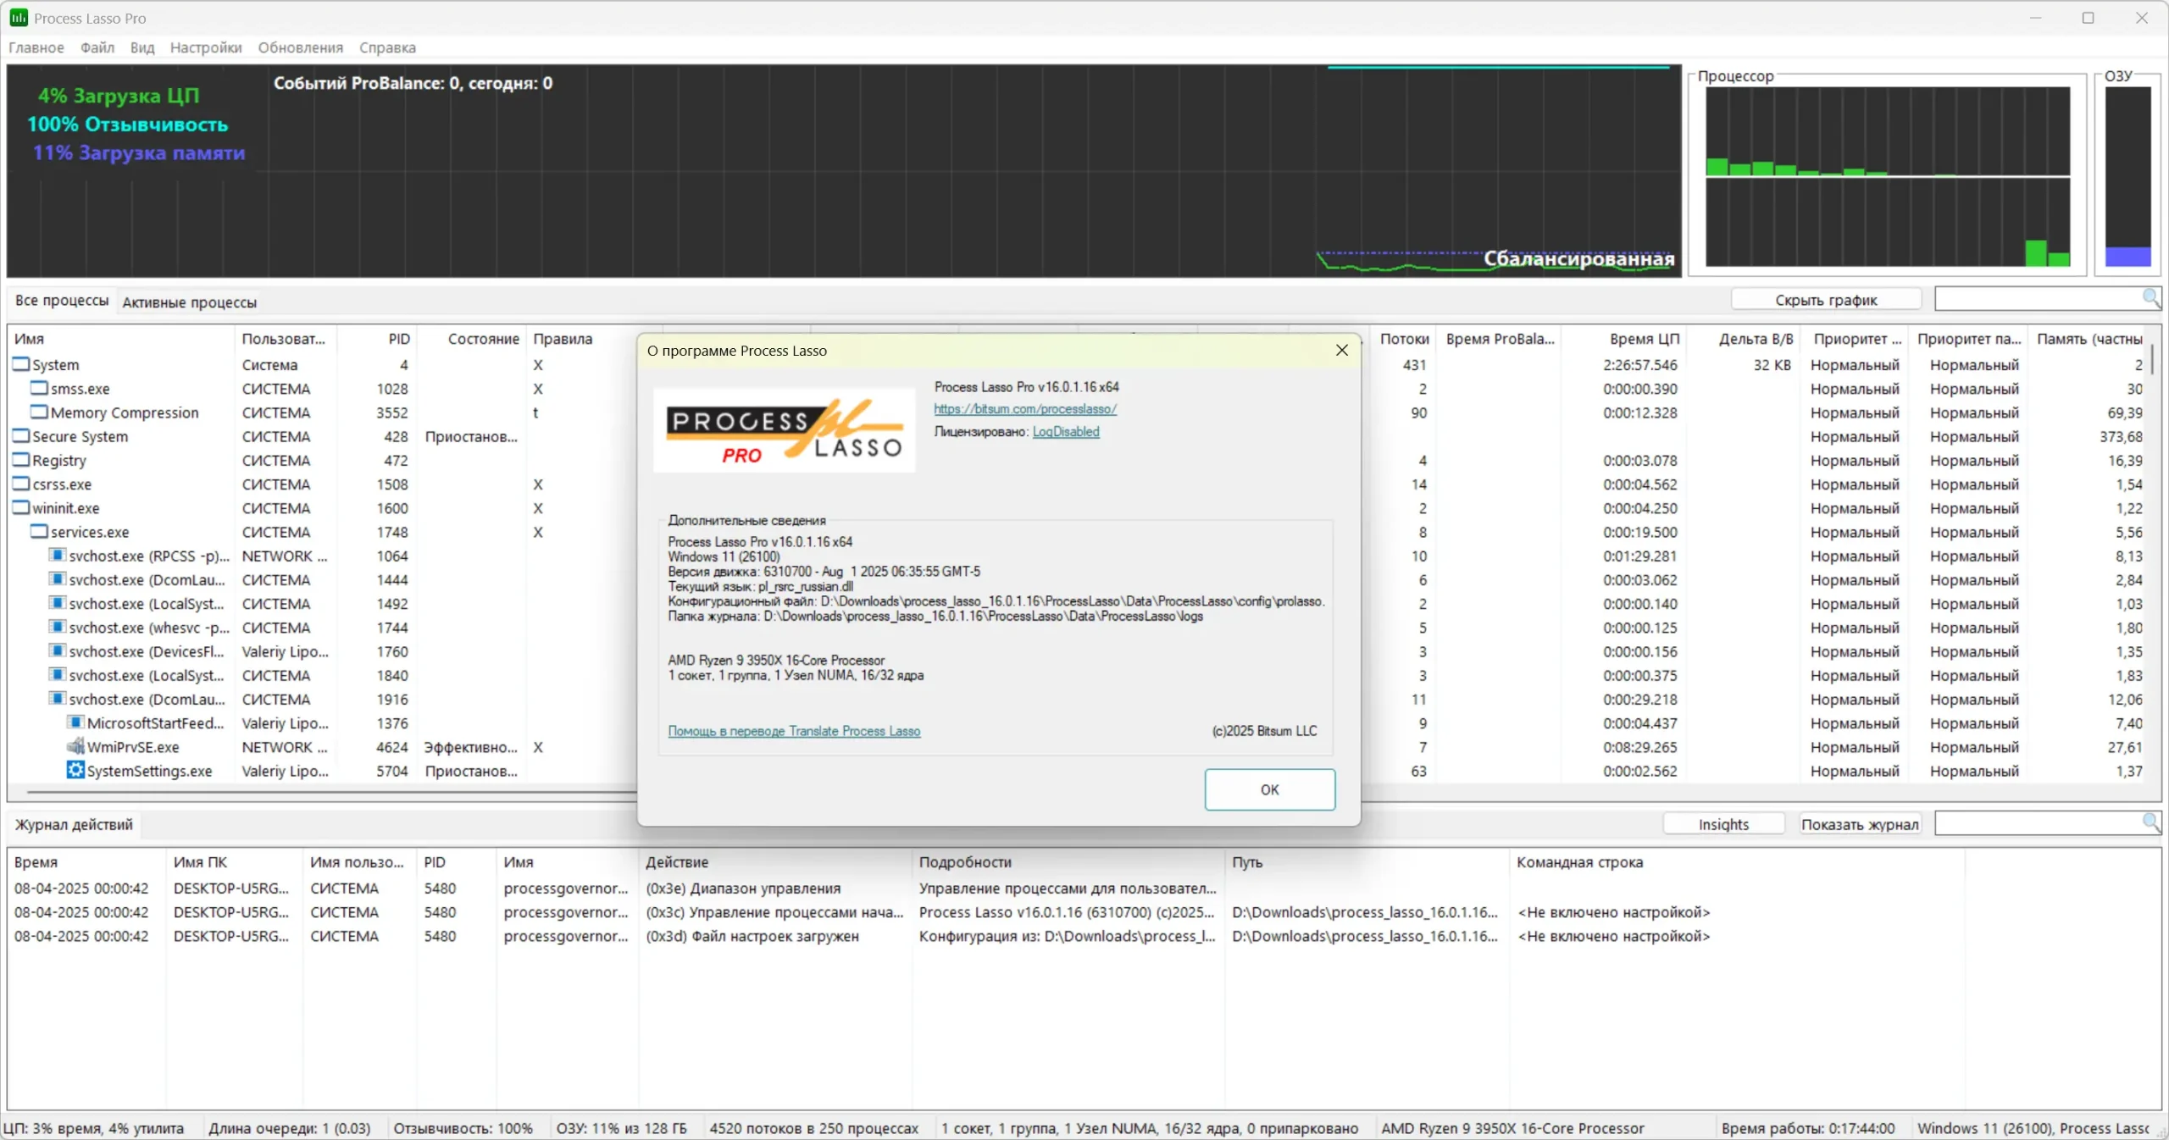Click Скрыть график button
This screenshot has height=1140, width=2169.
coord(1825,300)
